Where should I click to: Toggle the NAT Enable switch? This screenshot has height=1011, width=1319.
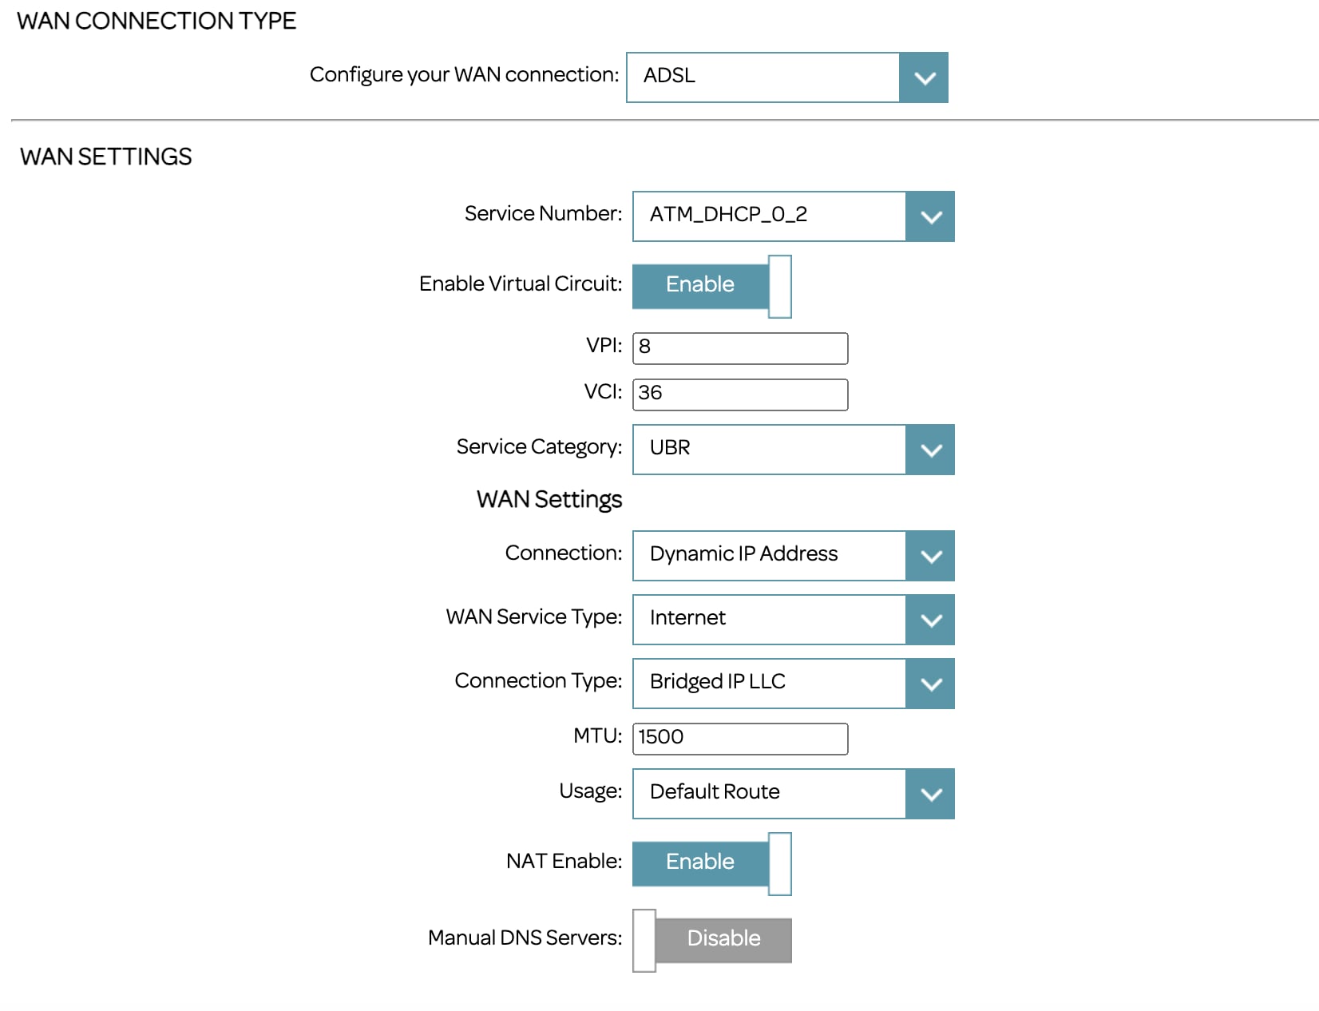coord(712,864)
